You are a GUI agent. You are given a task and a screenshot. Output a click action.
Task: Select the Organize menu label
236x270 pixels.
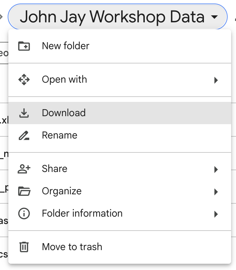coord(62,191)
